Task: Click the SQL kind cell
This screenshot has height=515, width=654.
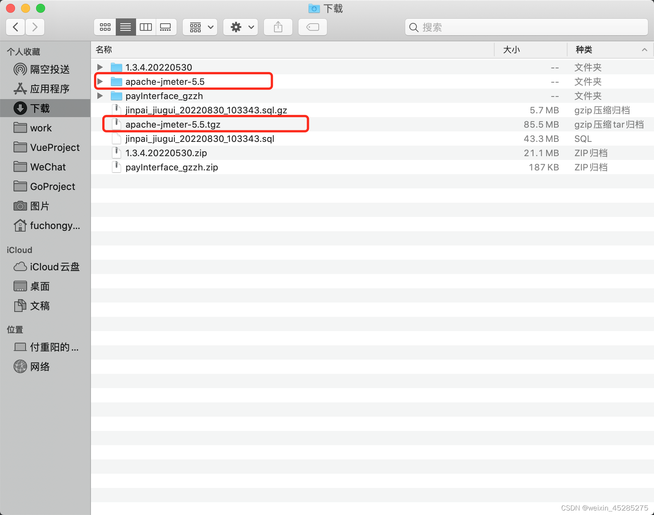Action: coord(583,139)
